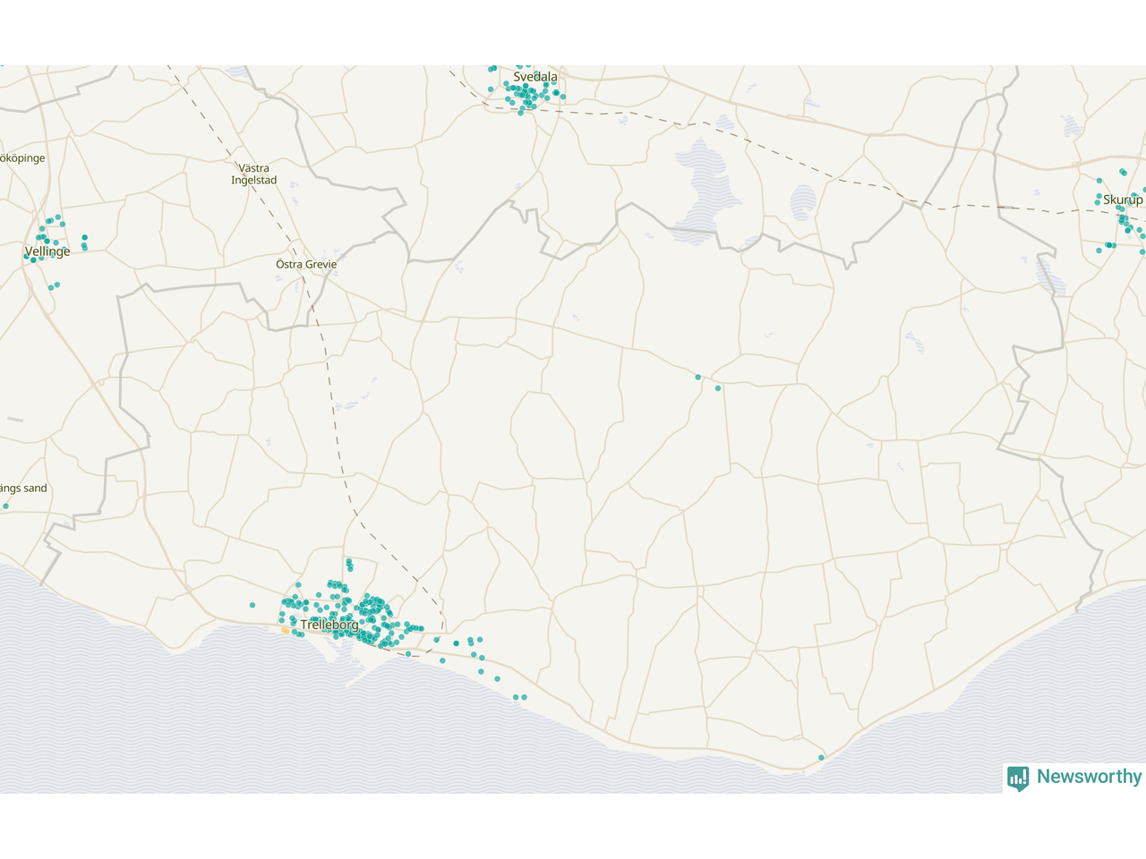This screenshot has width=1146, height=859.
Task: Select the teal dot beside 'ängs sand' label
Action: (5, 506)
